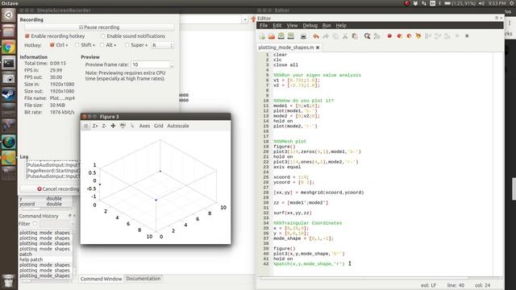Click the preview frame rate stepper arrows
The height and width of the screenshot is (290, 516).
pyautogui.click(x=172, y=64)
